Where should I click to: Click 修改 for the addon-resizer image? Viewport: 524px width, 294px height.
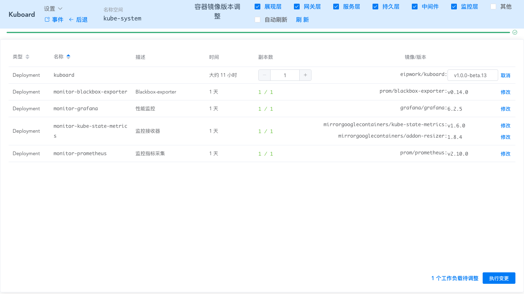(x=506, y=137)
